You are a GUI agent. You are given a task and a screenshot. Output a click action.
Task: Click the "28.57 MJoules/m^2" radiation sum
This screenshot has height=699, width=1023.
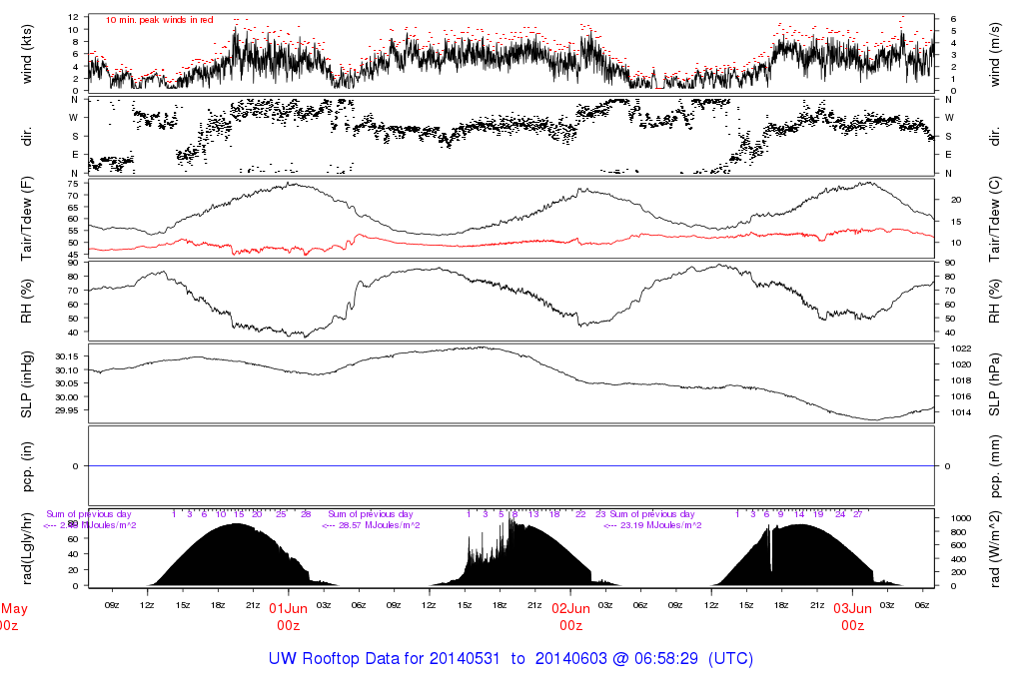point(379,525)
